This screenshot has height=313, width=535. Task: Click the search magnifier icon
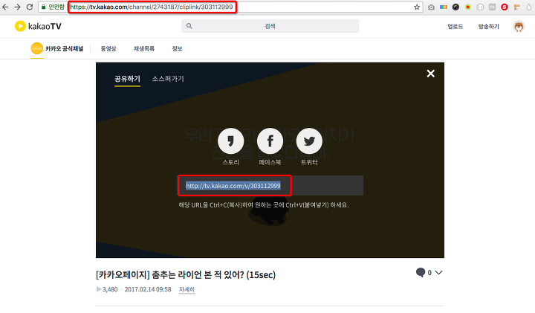pyautogui.click(x=189, y=26)
